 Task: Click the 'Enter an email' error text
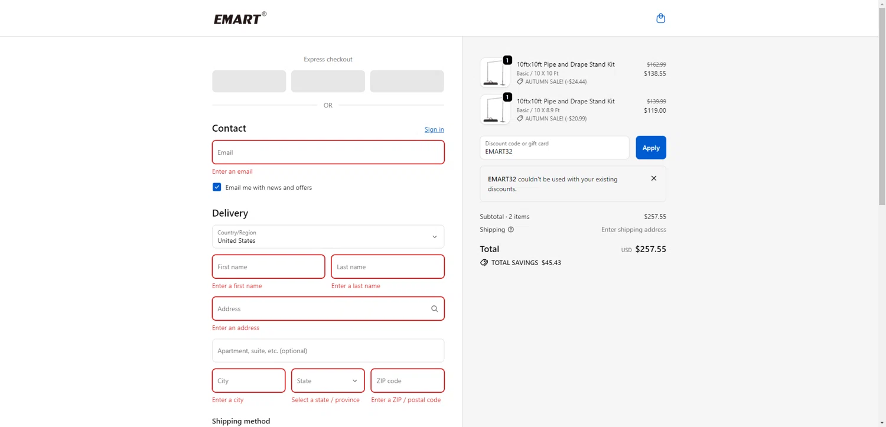pyautogui.click(x=232, y=171)
